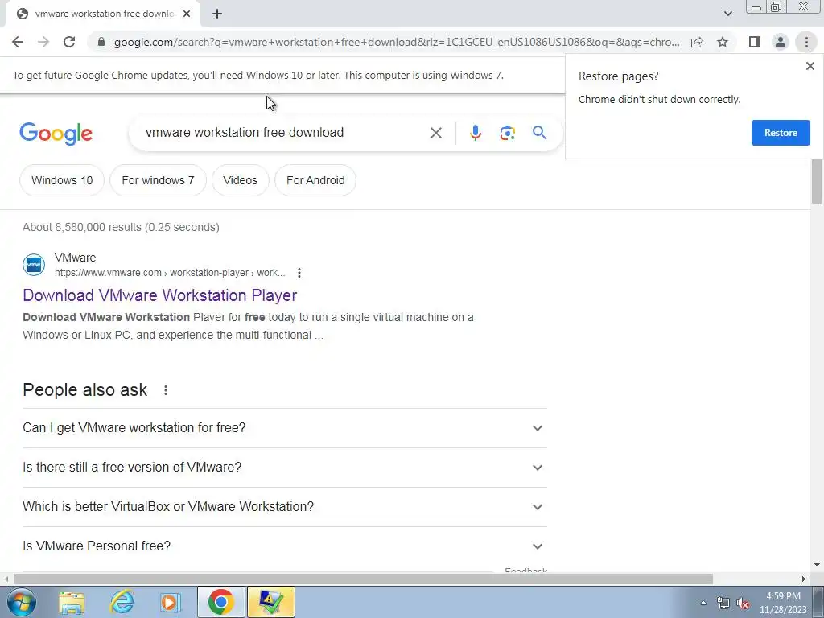This screenshot has width=824, height=618.
Task: Open the Chrome side panel
Action: tap(755, 42)
